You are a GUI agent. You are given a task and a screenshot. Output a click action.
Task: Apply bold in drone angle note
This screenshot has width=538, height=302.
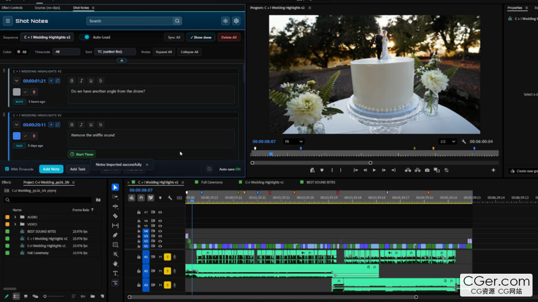72,81
